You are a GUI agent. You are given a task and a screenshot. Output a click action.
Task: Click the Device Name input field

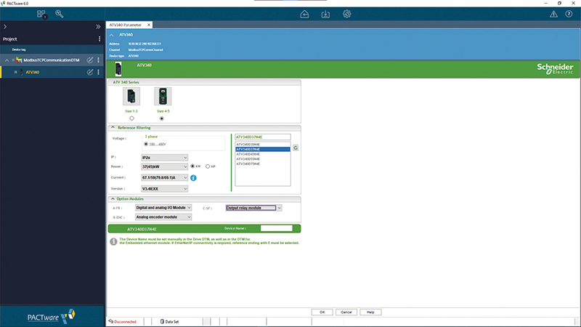[277, 228]
